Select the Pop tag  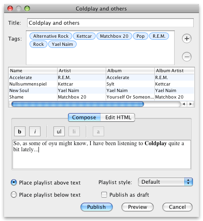(141, 36)
